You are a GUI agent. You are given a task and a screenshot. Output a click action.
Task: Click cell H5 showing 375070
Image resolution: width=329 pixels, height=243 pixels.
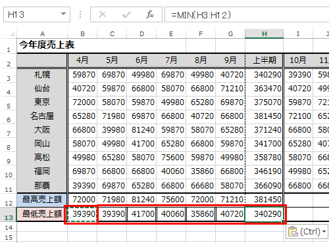click(265, 102)
